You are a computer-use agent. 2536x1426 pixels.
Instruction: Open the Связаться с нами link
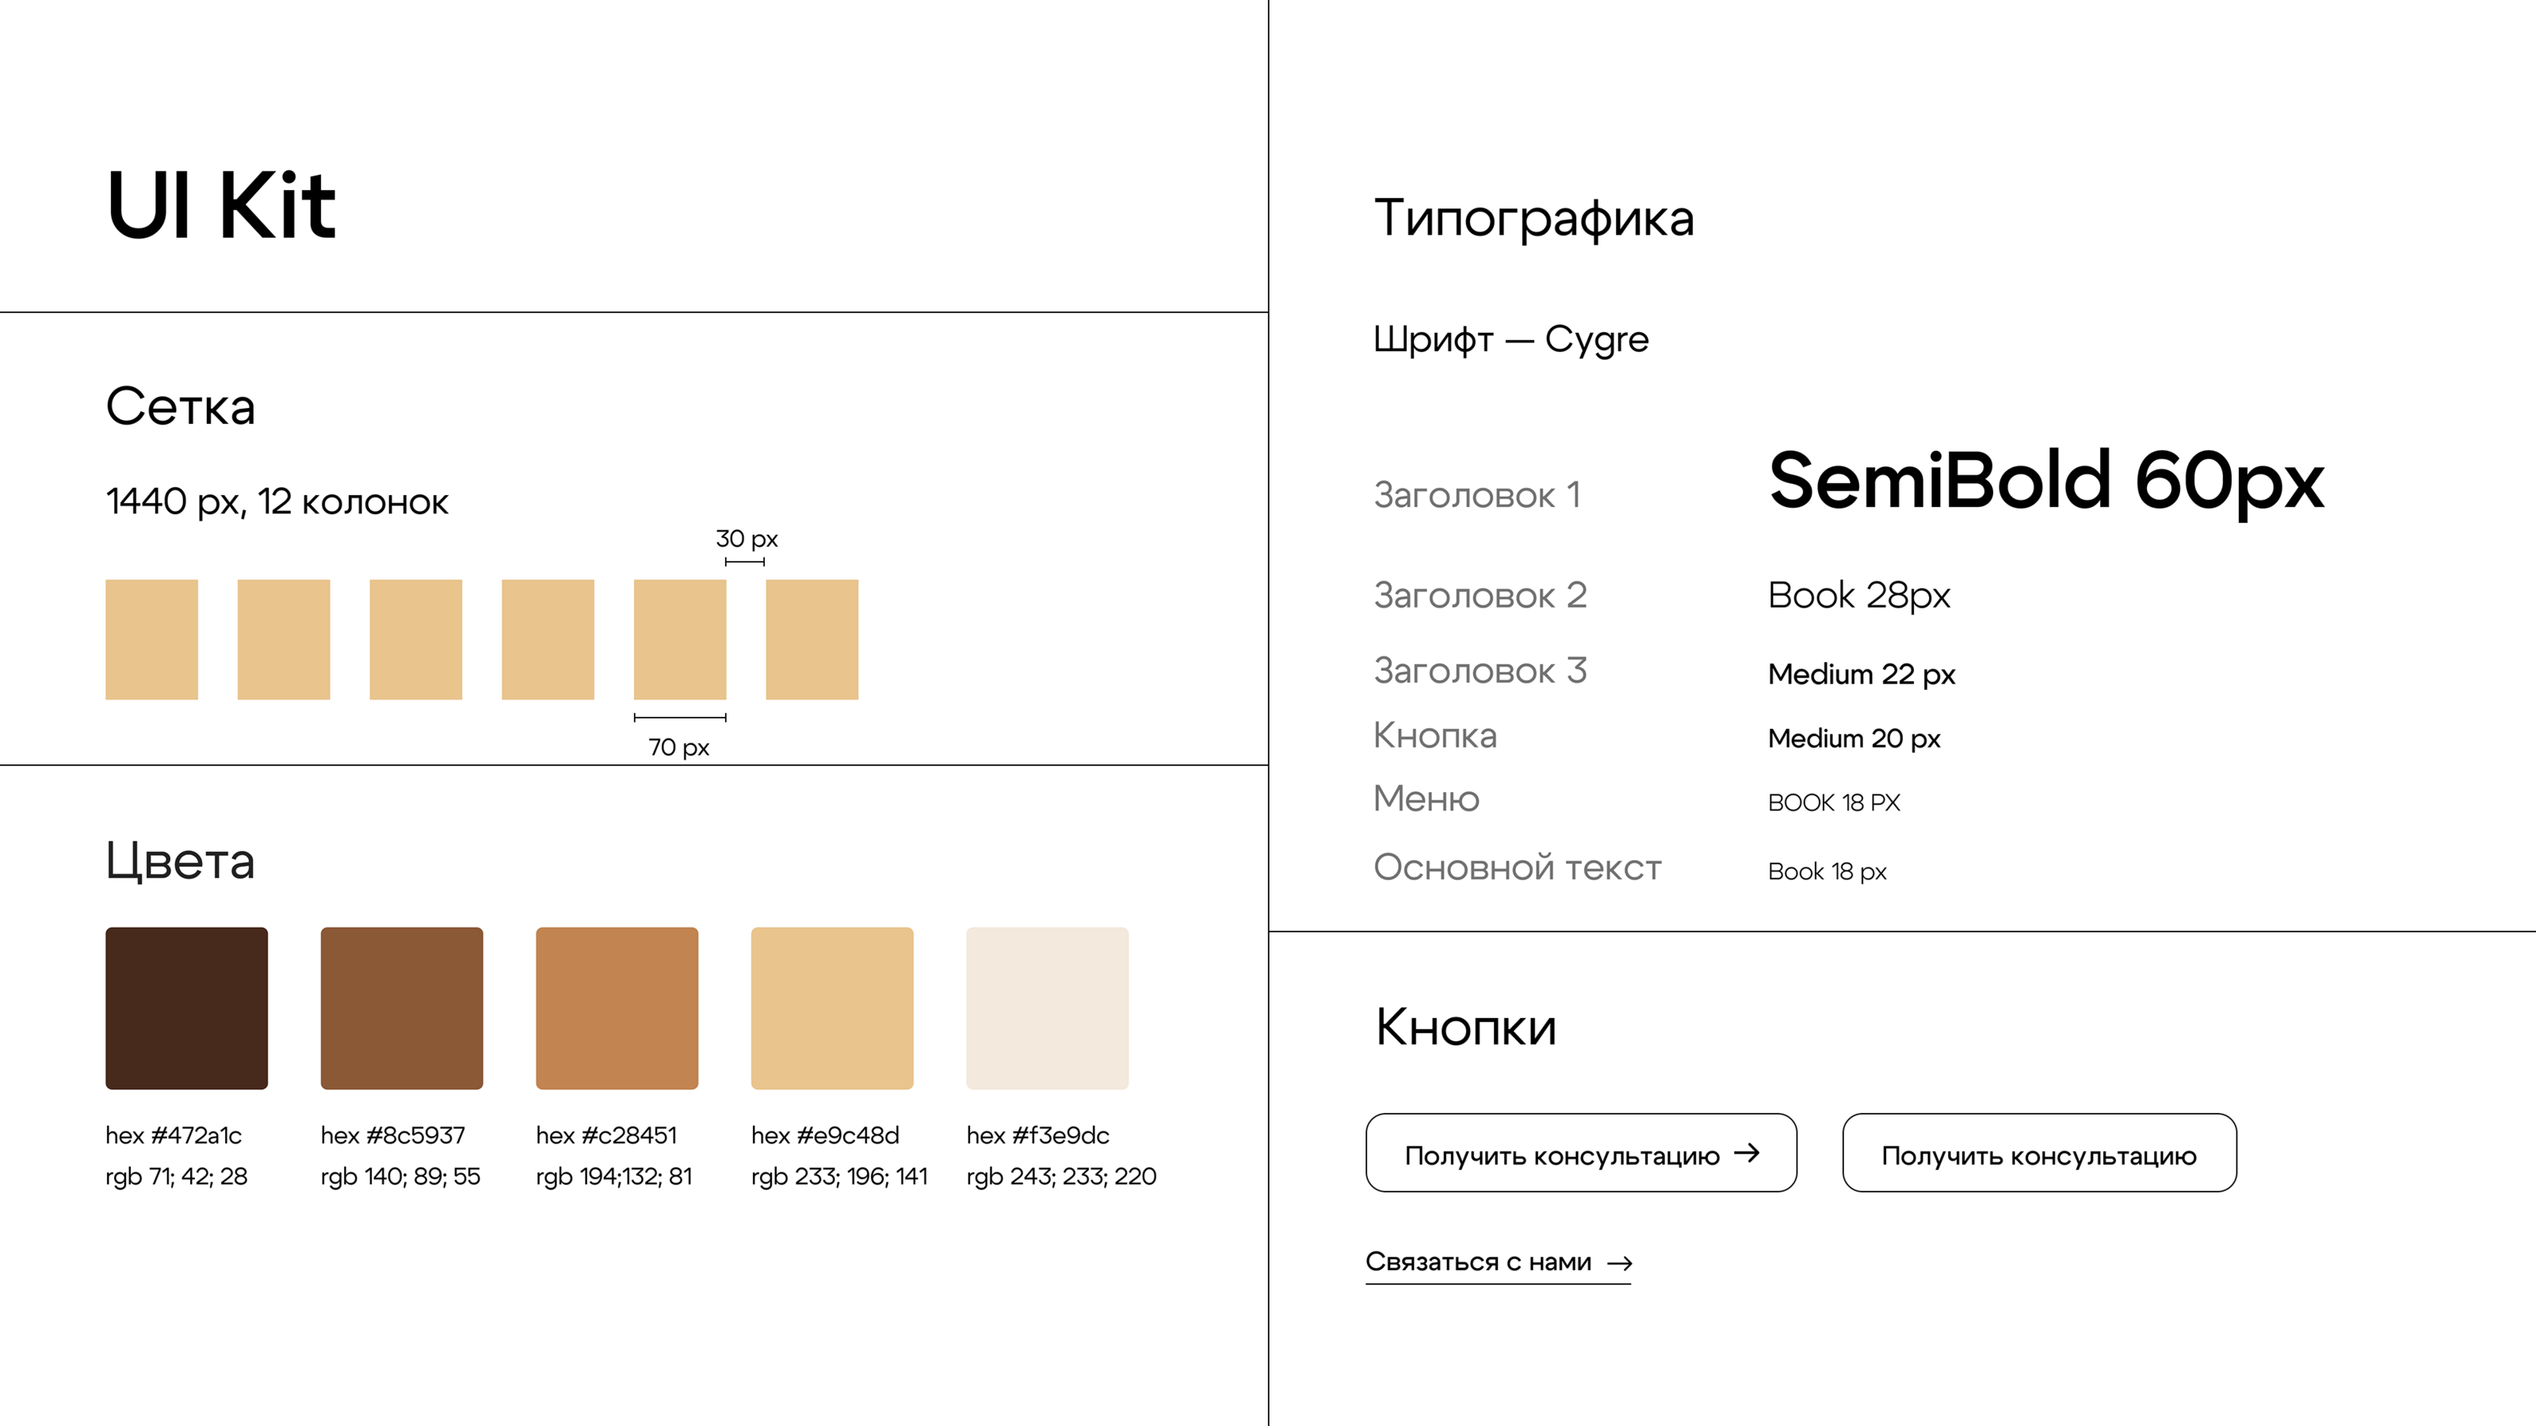(x=1478, y=1263)
